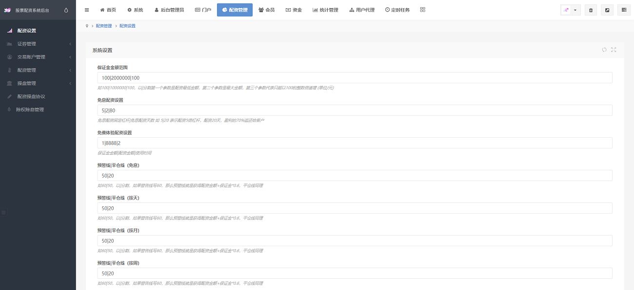Image resolution: width=634 pixels, height=290 pixels.
Task: Expand the 系统设置 panel to fullscreen
Action: (614, 50)
